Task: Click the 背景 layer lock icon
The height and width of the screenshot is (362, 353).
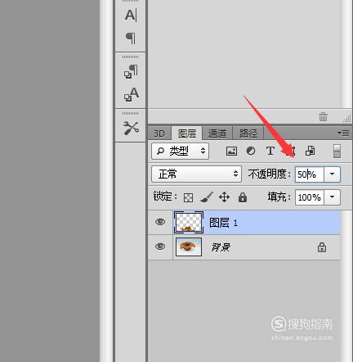Action: pyautogui.click(x=322, y=247)
